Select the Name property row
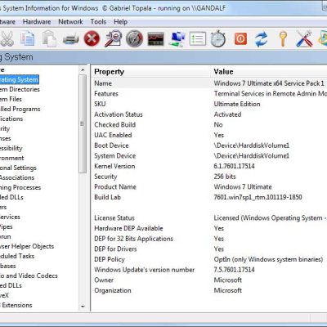 [x=209, y=83]
